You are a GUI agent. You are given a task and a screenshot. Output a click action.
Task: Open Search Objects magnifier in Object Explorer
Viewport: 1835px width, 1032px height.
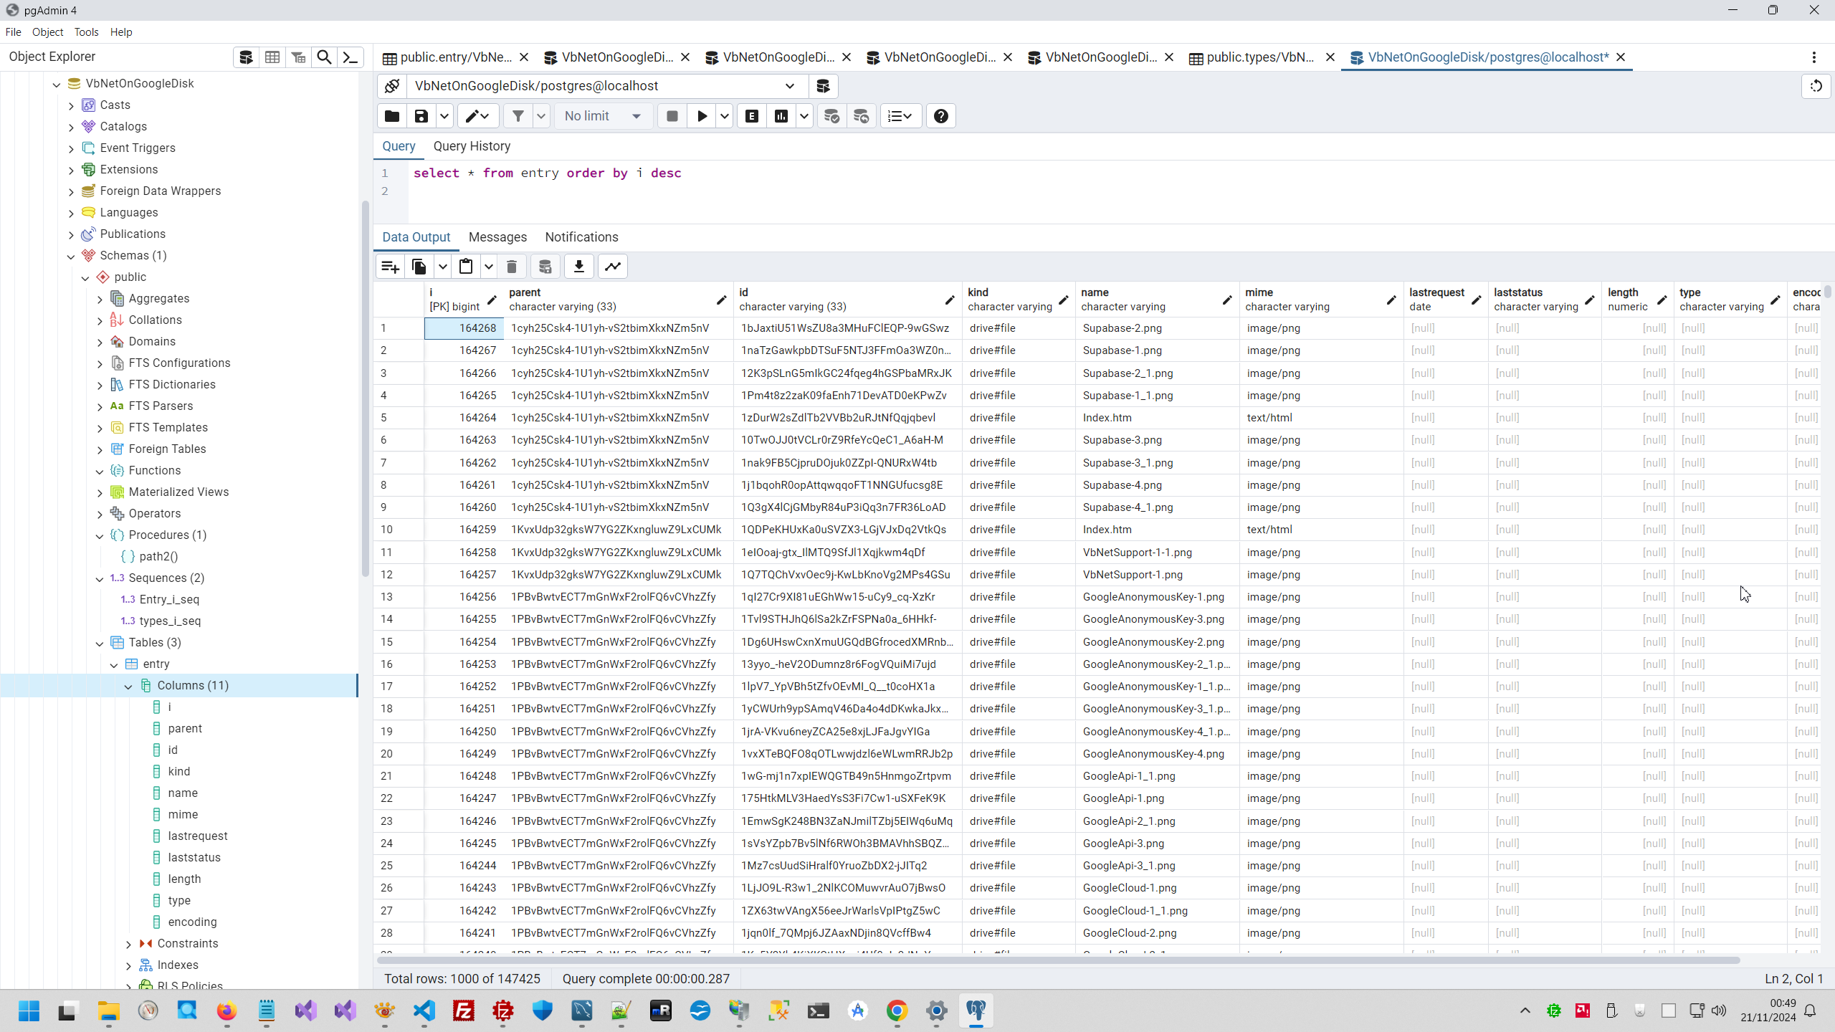pyautogui.click(x=324, y=57)
